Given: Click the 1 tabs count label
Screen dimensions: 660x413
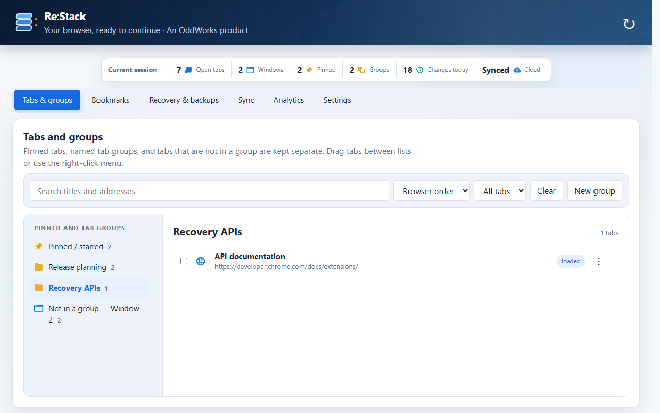Looking at the screenshot, I should pos(609,233).
